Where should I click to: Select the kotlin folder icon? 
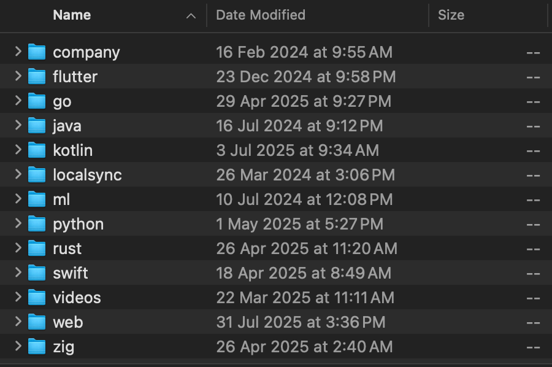[37, 150]
